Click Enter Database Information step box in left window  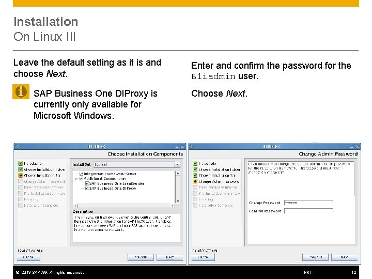point(20,188)
